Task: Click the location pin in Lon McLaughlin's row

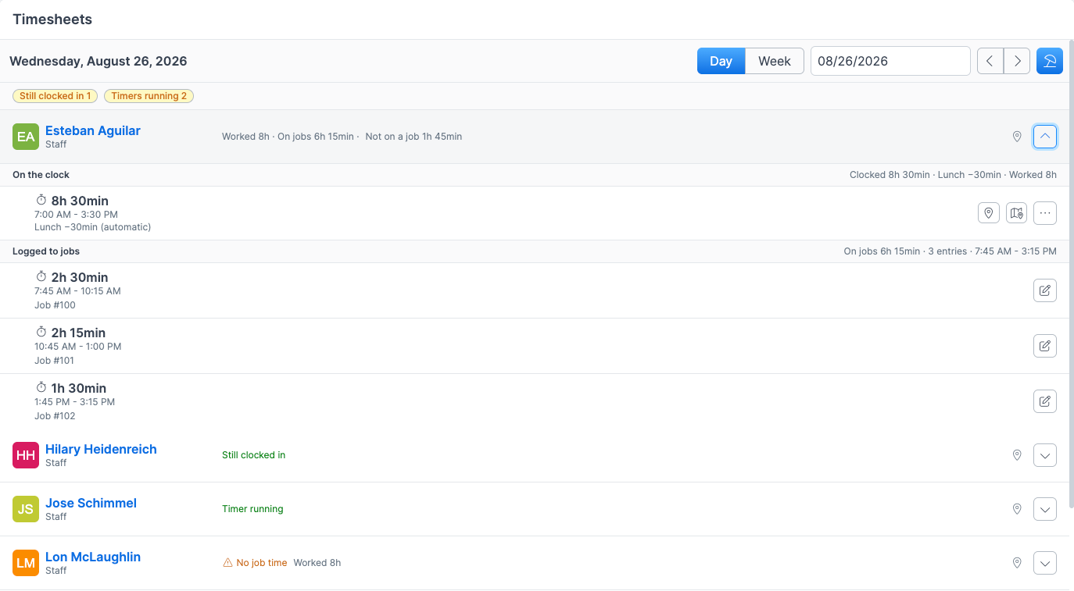Action: tap(1017, 563)
